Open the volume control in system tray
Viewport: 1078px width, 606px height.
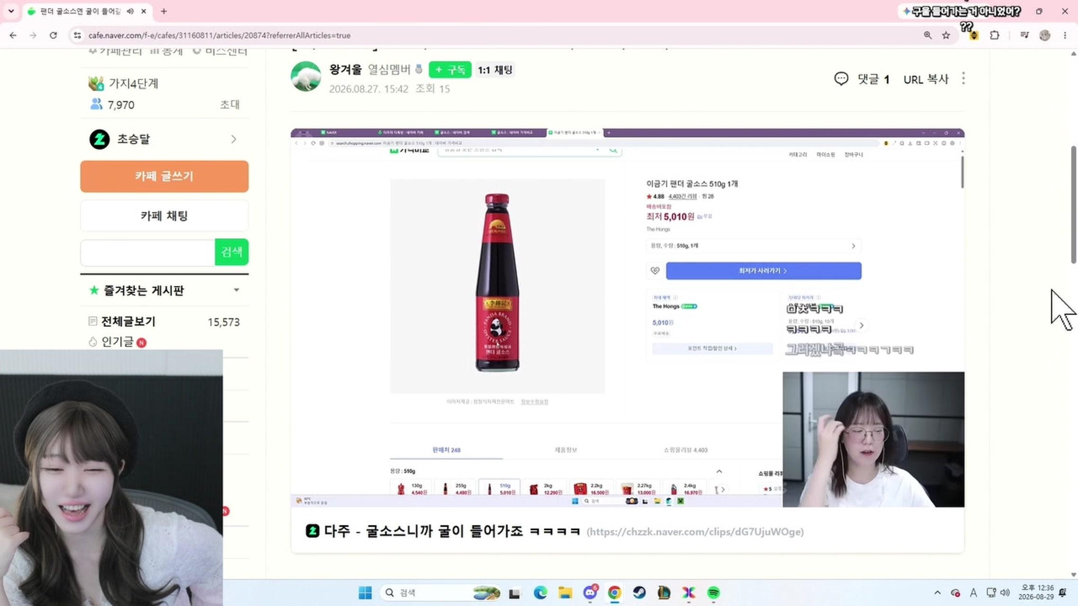coord(1005,593)
